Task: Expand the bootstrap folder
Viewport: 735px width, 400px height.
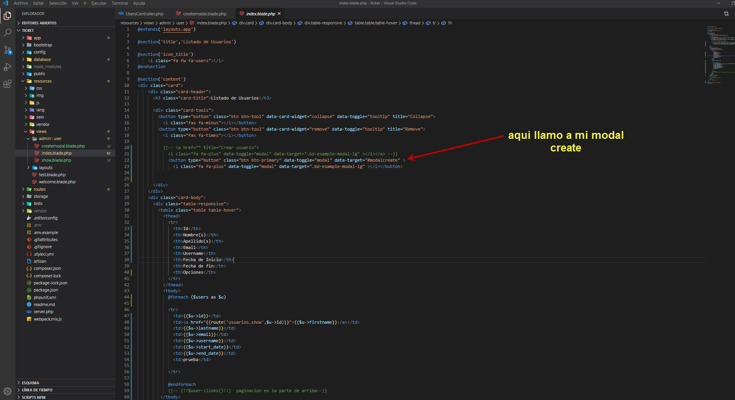Action: click(65, 45)
